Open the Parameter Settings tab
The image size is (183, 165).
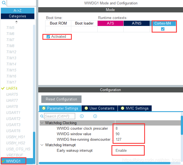(x=60, y=108)
